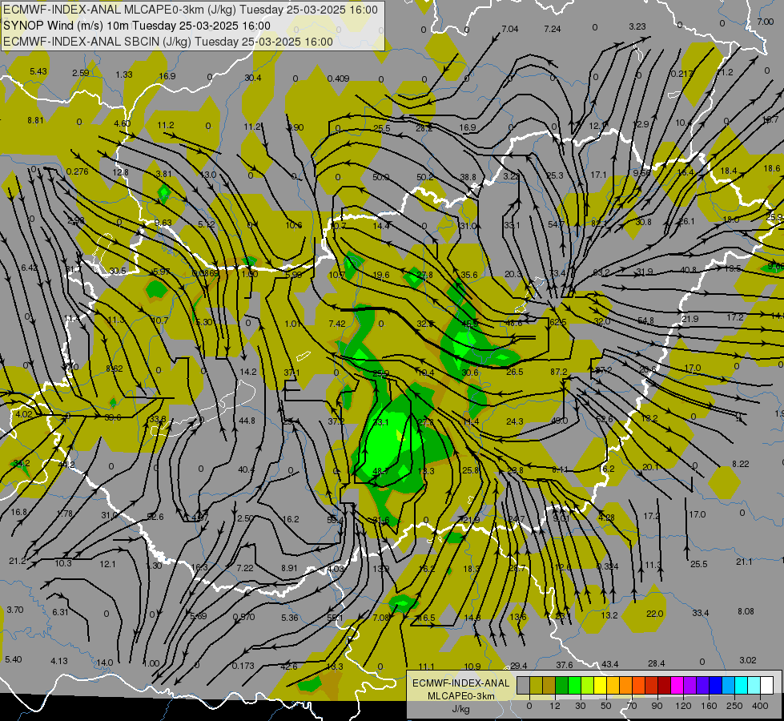The width and height of the screenshot is (784, 721).
Task: Click the magenta legend swatch
Action: coord(677,685)
